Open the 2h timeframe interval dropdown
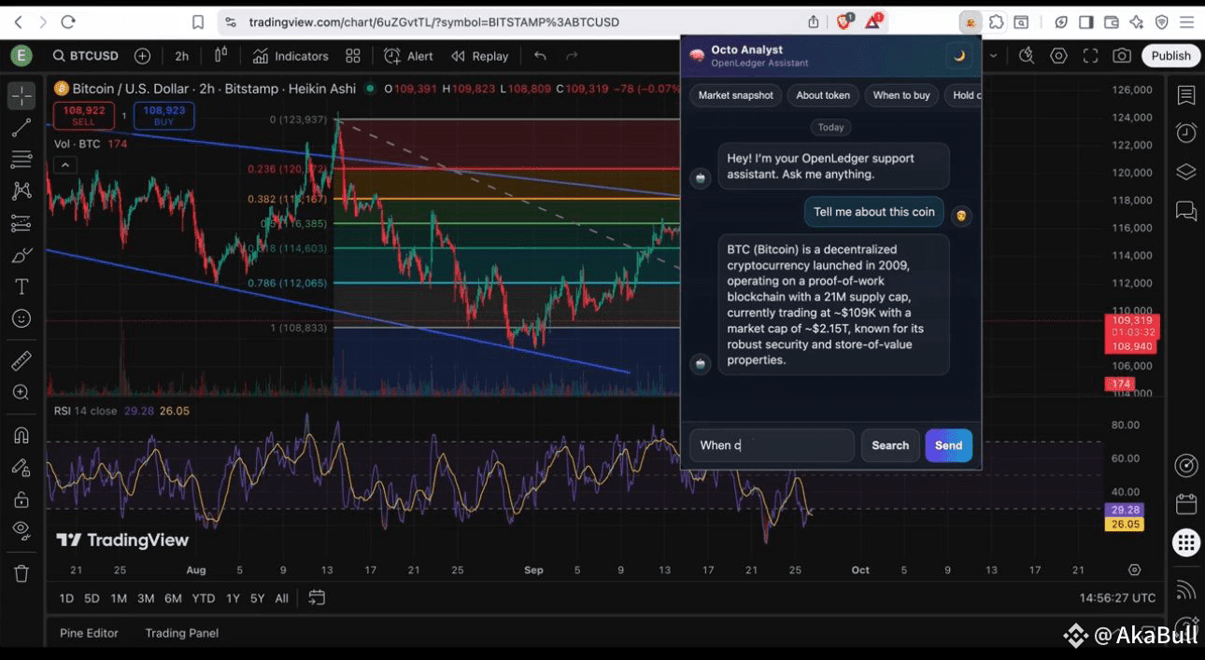Image resolution: width=1205 pixels, height=660 pixels. (x=181, y=56)
